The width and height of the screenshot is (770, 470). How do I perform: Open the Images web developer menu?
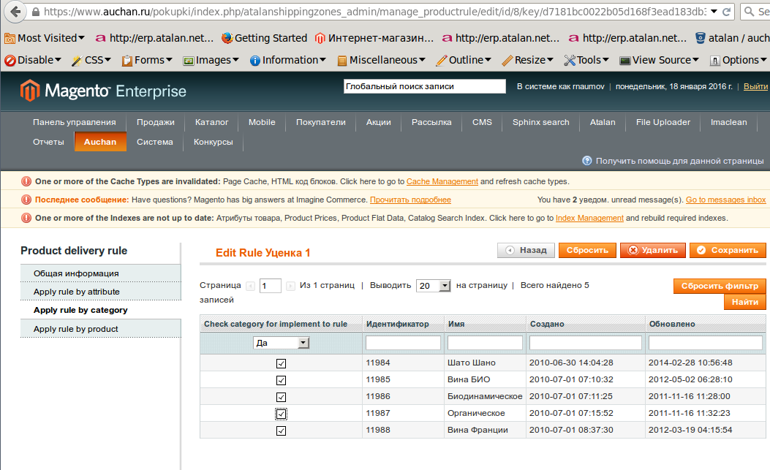point(211,60)
